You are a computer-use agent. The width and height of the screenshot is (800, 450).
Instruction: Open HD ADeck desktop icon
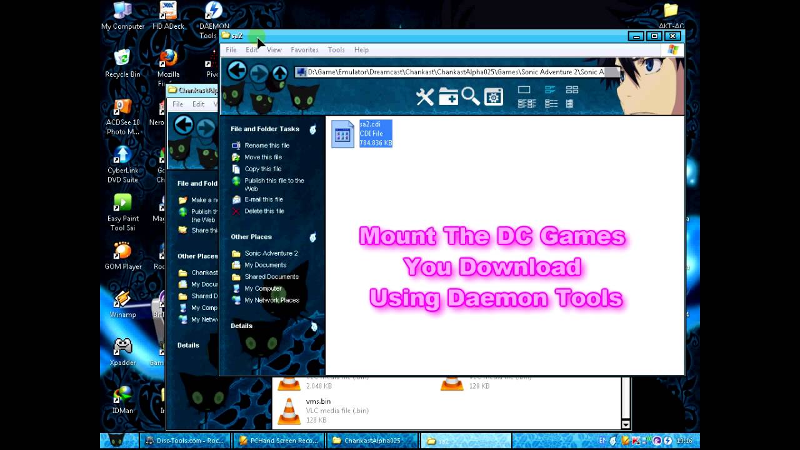(x=168, y=16)
